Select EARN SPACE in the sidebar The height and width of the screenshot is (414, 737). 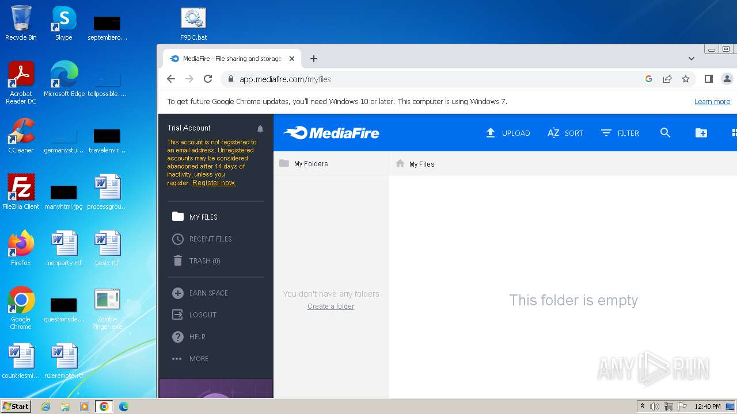(x=200, y=293)
